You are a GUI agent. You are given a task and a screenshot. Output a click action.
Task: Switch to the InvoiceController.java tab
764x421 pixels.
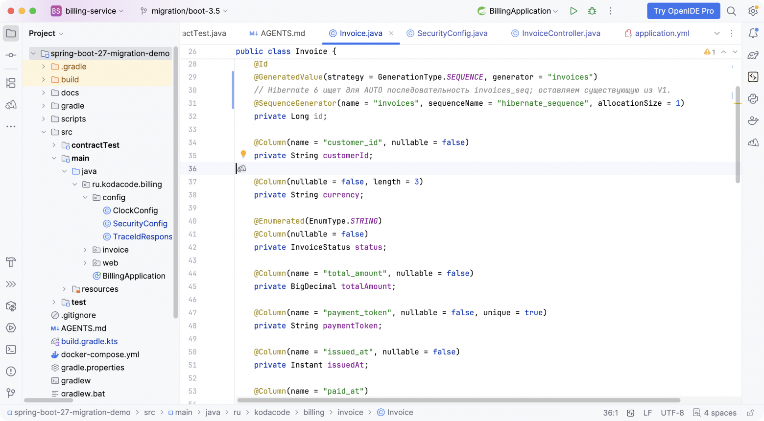(556, 33)
